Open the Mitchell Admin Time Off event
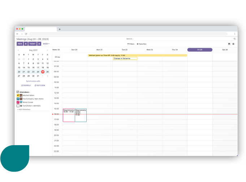Viewport: 246px width, 182px height. pos(137,55)
